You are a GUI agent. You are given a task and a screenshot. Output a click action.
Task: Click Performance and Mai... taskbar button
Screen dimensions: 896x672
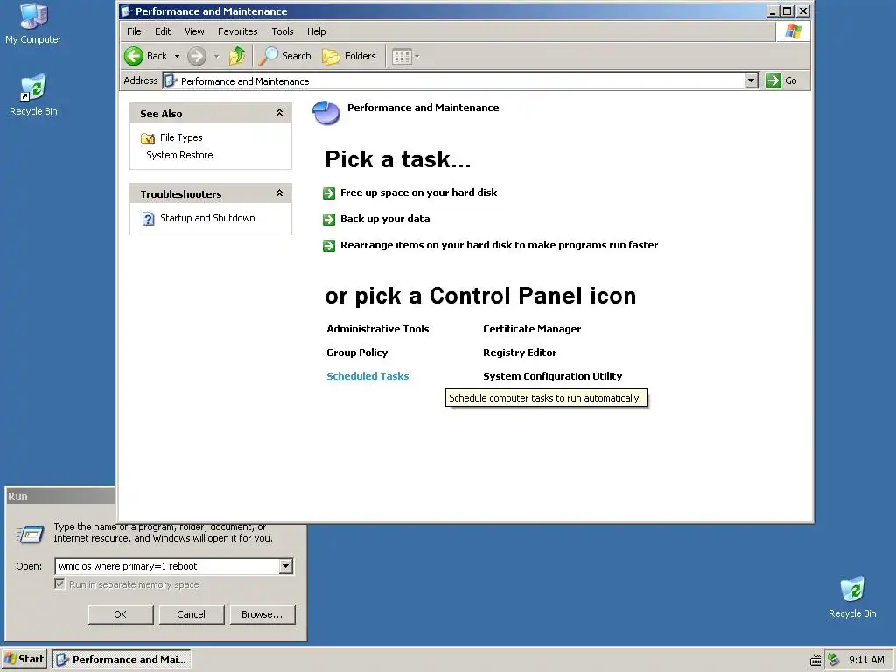pos(122,660)
